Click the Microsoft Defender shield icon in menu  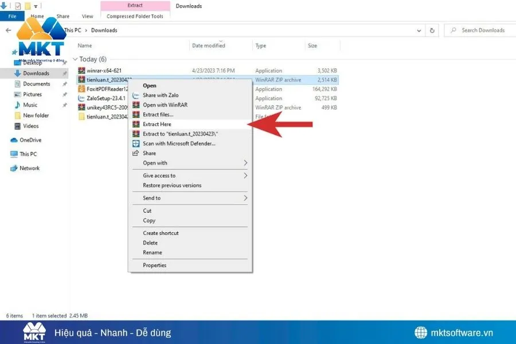coord(136,143)
